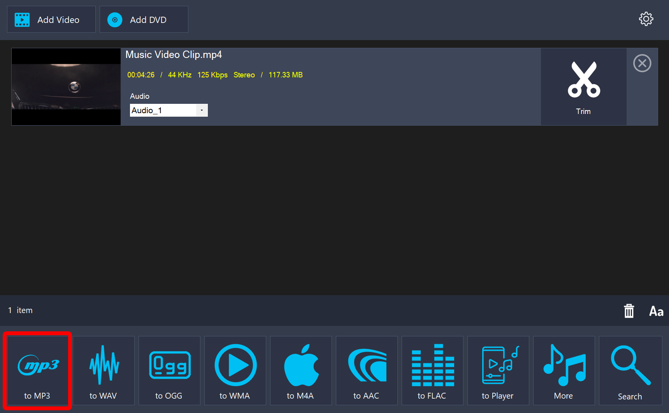
Task: Click the Aa rename/text icon
Action: coord(656,311)
